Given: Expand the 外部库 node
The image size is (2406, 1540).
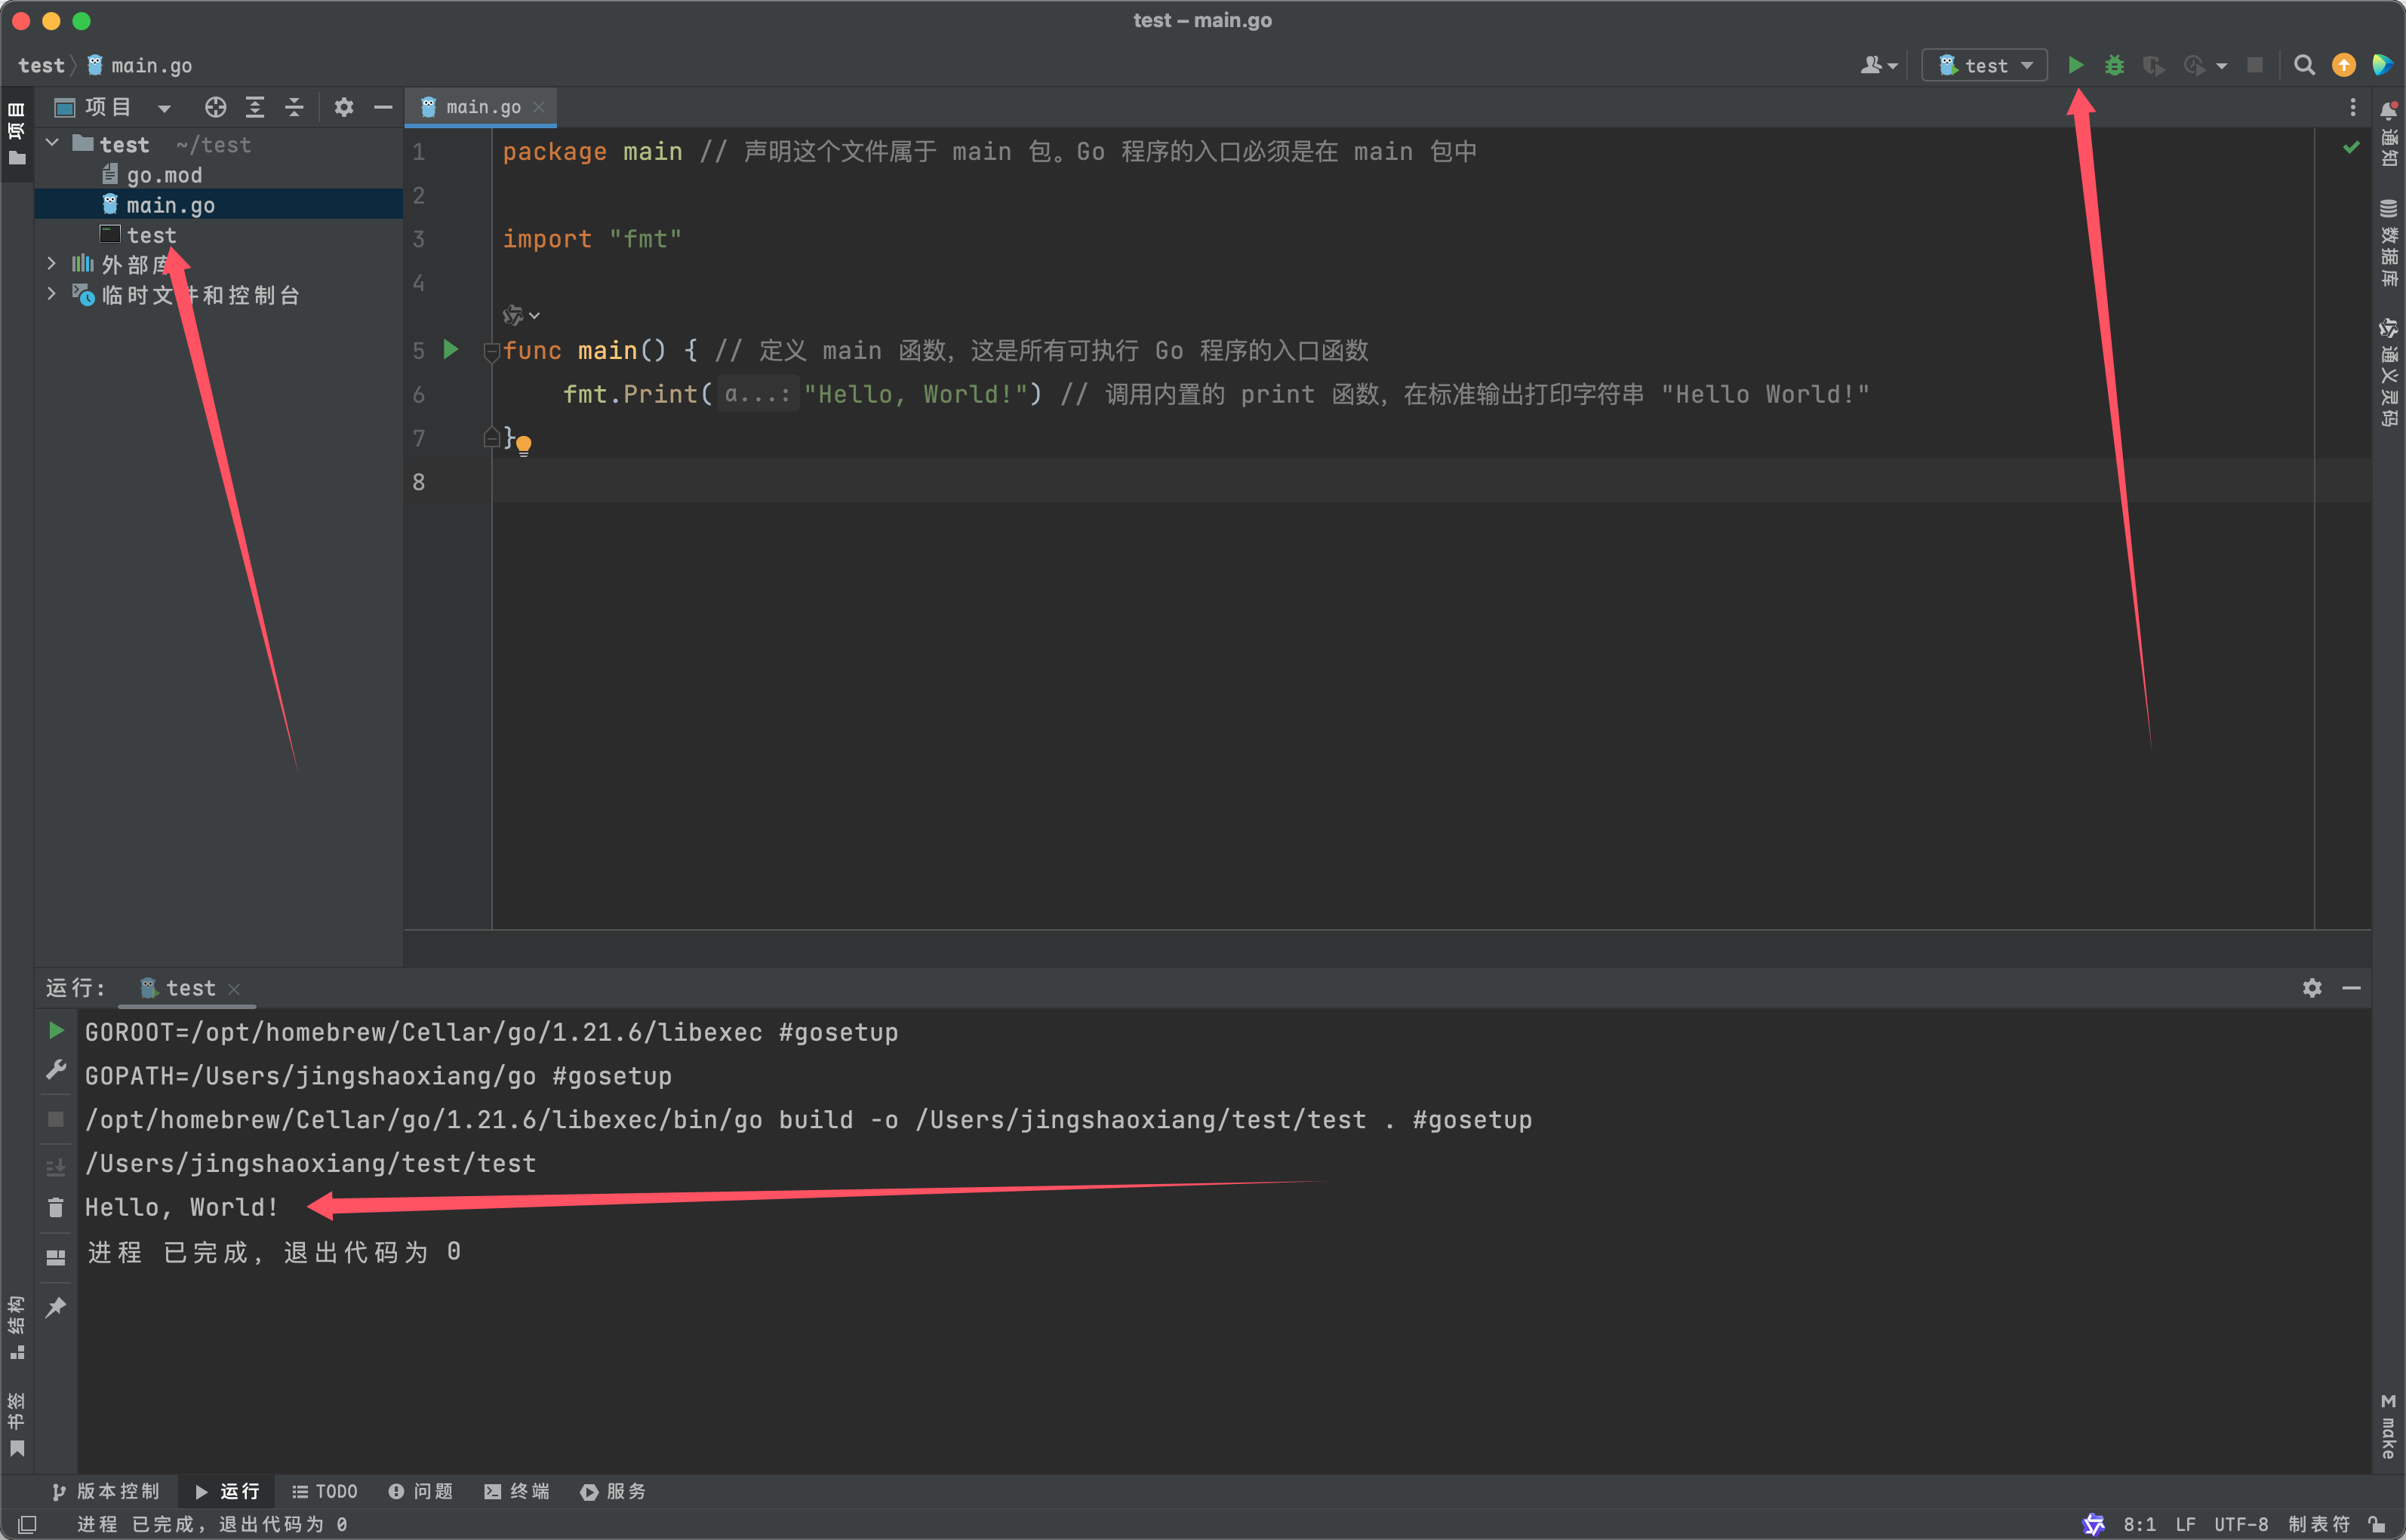Looking at the screenshot, I should click(x=52, y=264).
